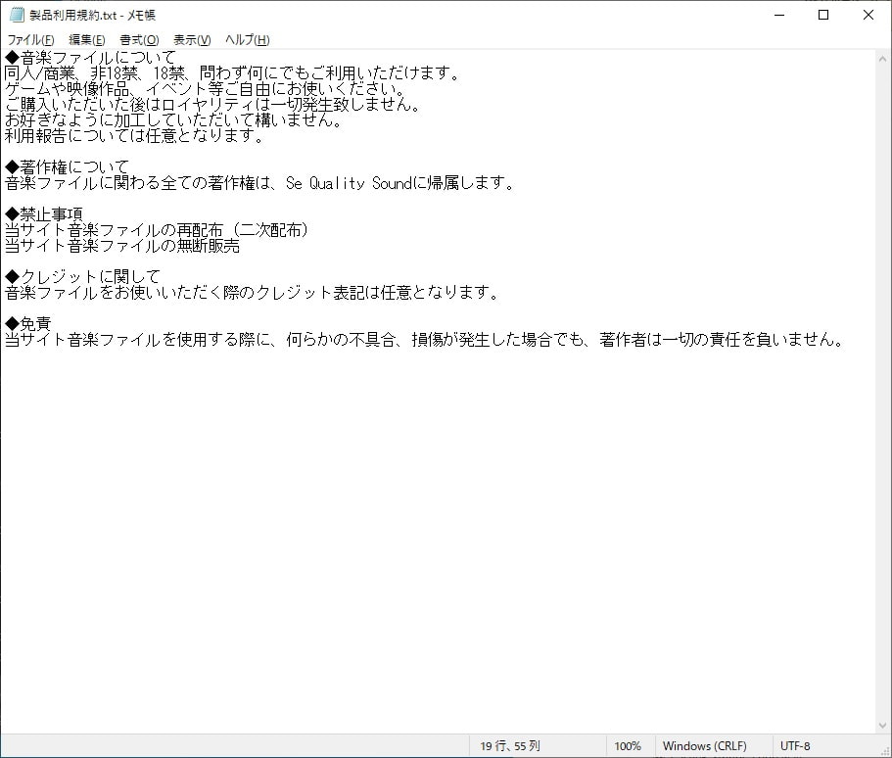Click the text Se Quality Sound
The image size is (892, 758).
point(341,183)
